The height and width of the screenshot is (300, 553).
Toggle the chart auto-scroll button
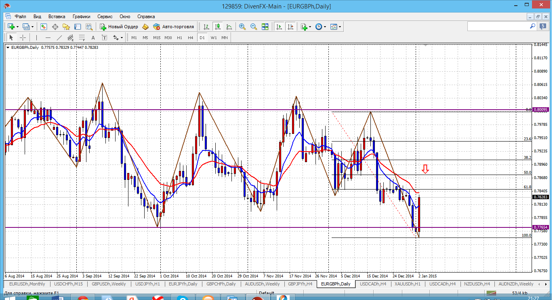[279, 27]
